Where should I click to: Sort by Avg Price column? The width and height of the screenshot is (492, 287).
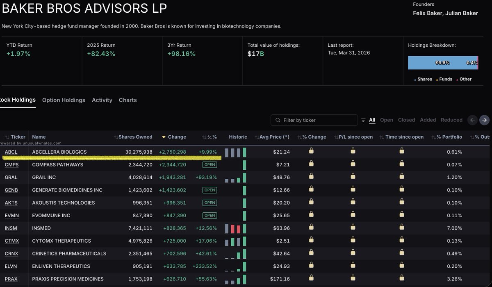coord(272,137)
